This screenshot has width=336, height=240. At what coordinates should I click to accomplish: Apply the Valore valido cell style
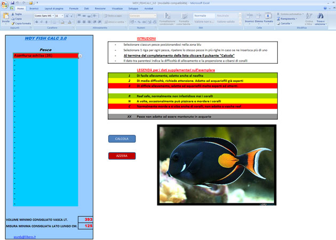pyautogui.click(x=227, y=22)
